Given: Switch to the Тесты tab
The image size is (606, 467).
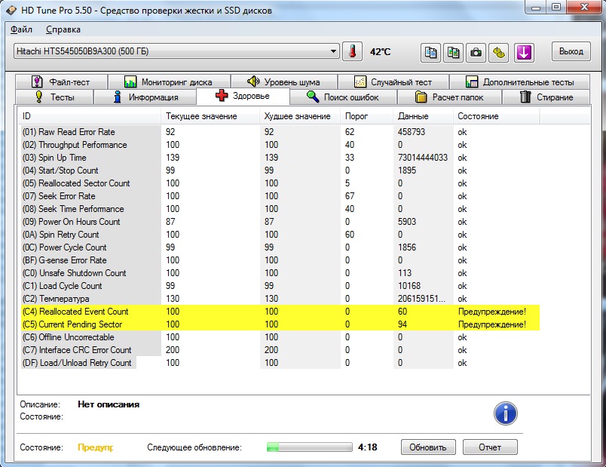Looking at the screenshot, I should 54,97.
